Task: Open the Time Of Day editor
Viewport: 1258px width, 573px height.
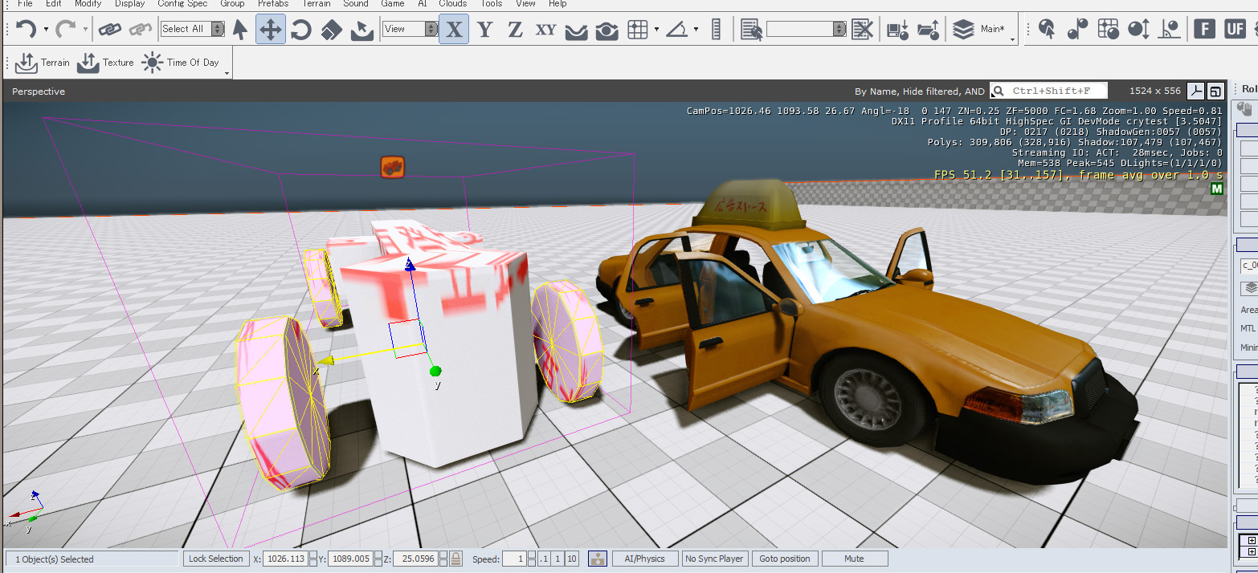Action: coord(180,63)
